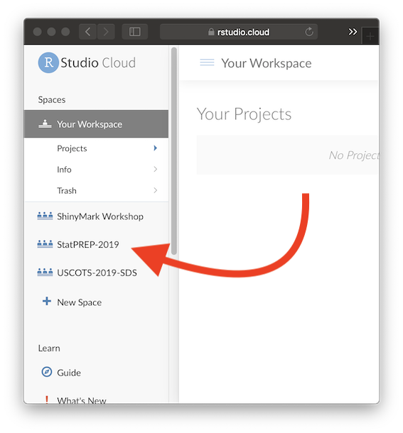Go back with browser back arrow
Image resolution: width=403 pixels, height=433 pixels.
87,32
